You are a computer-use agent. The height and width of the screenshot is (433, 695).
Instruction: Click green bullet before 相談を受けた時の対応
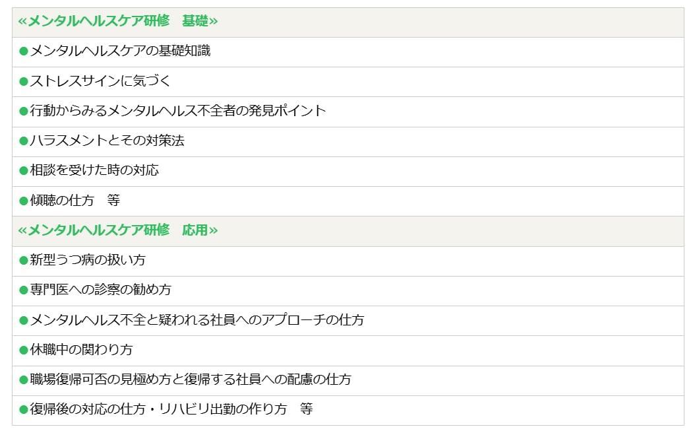point(24,171)
